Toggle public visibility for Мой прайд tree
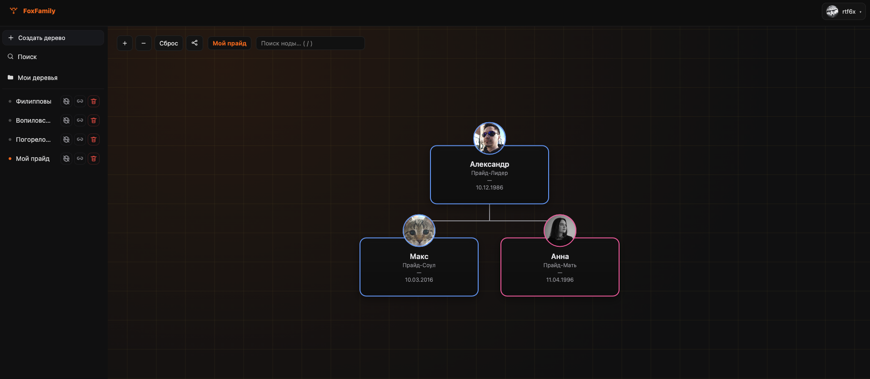The width and height of the screenshot is (870, 379). coord(66,159)
